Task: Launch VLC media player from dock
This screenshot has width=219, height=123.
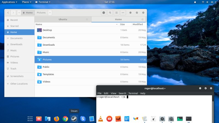Action: coord(100,119)
